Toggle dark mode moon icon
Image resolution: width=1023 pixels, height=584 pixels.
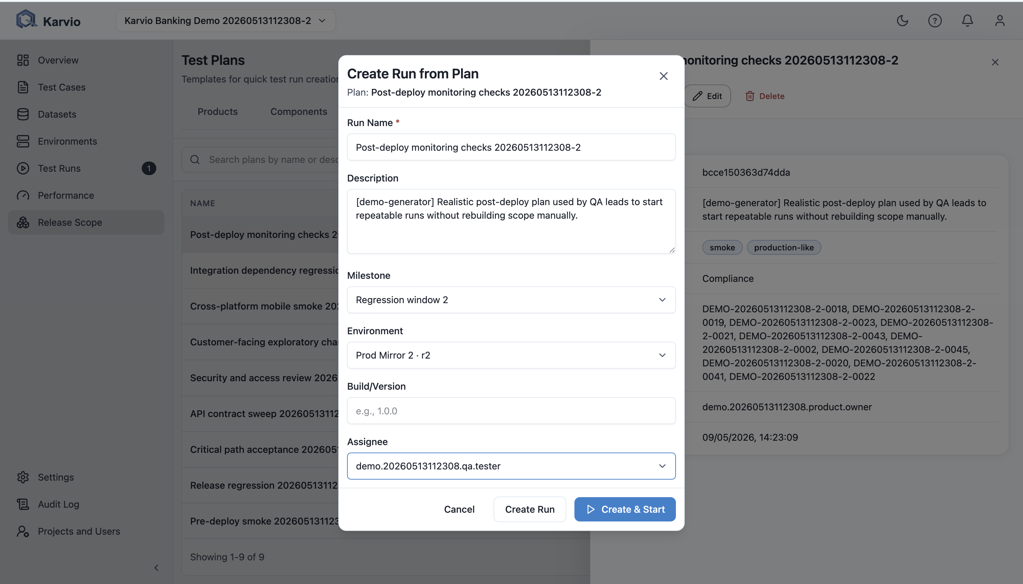[x=902, y=21]
